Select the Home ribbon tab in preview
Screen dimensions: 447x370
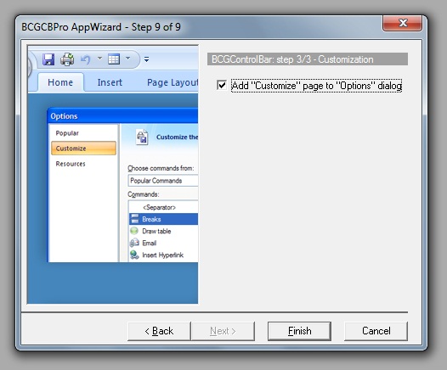click(x=60, y=82)
